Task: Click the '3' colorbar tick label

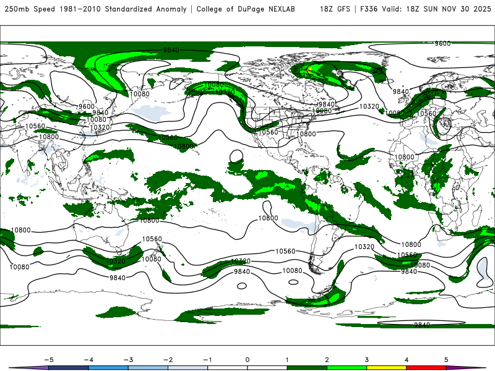Action: pos(367,360)
